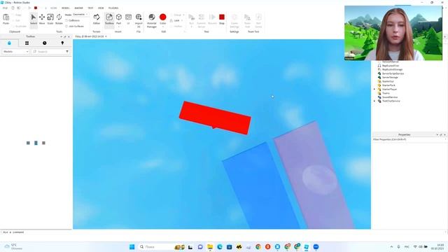This screenshot has height=252, width=448.
Task: Open the Properties panel dropdown arrow
Action: click(x=437, y=134)
